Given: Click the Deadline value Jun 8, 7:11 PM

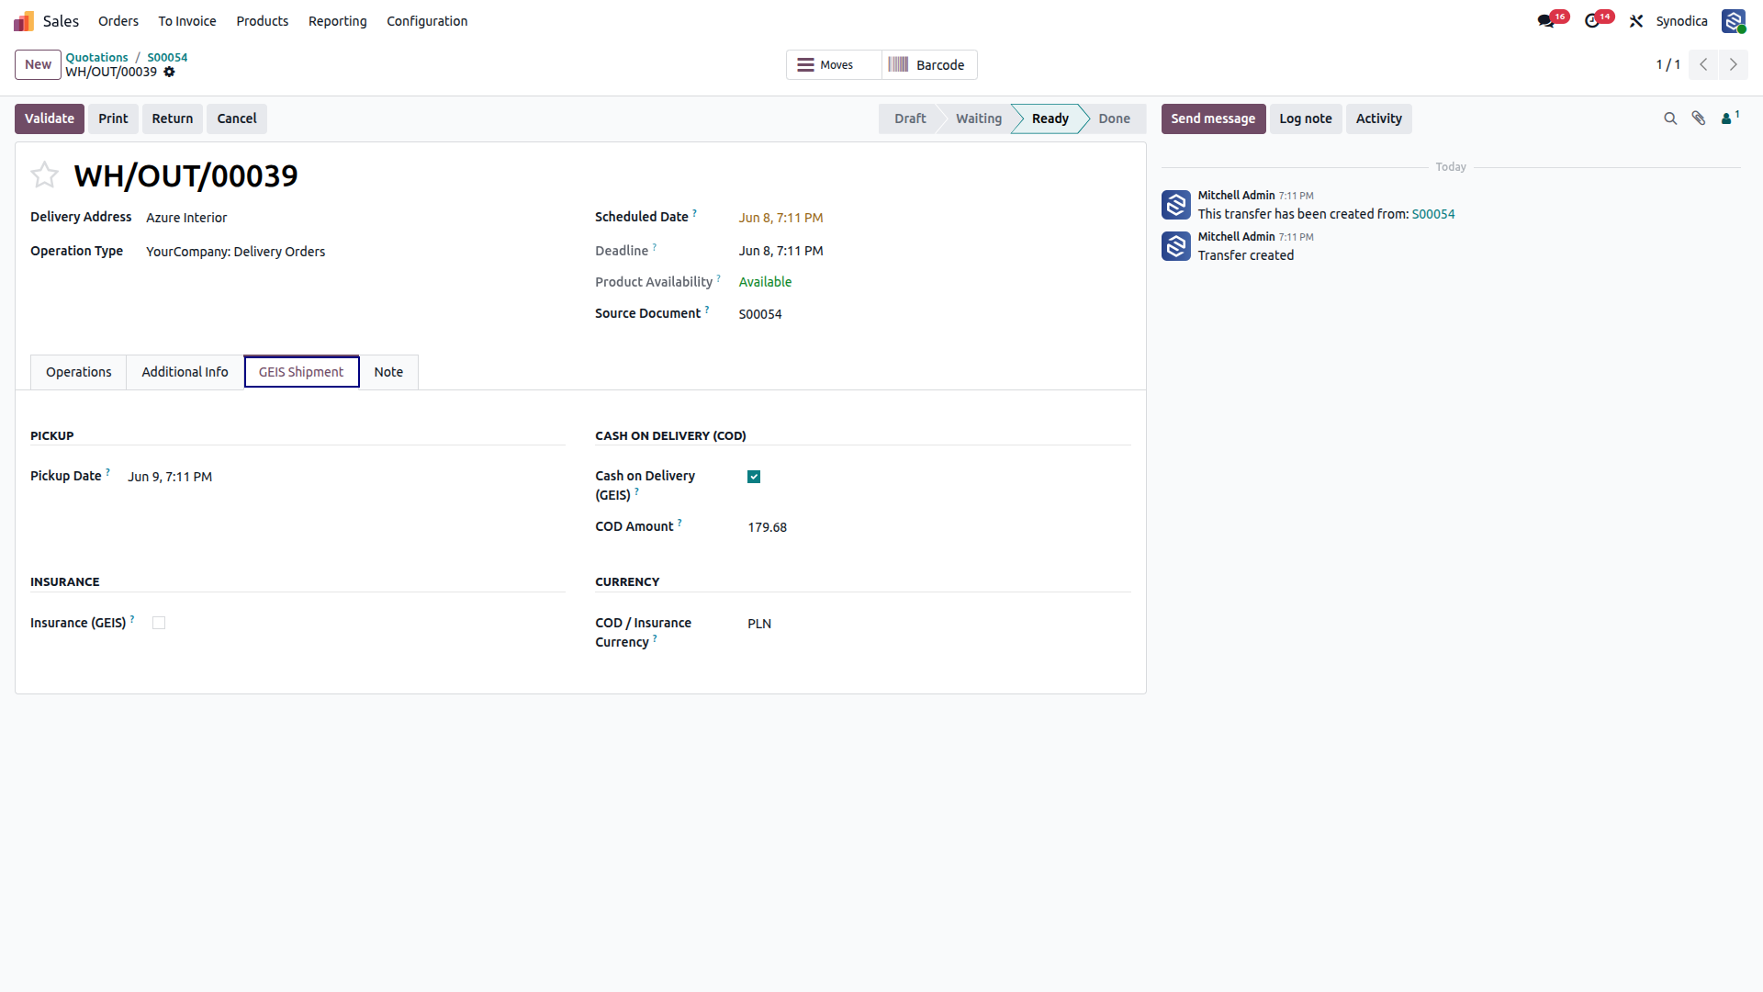Looking at the screenshot, I should pos(780,251).
